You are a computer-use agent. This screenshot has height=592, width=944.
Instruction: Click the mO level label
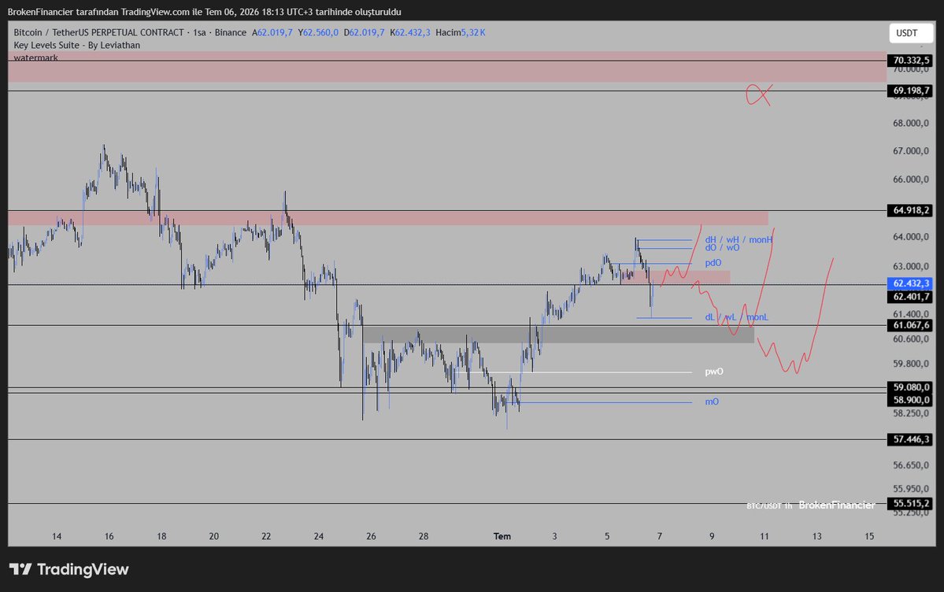(x=712, y=401)
